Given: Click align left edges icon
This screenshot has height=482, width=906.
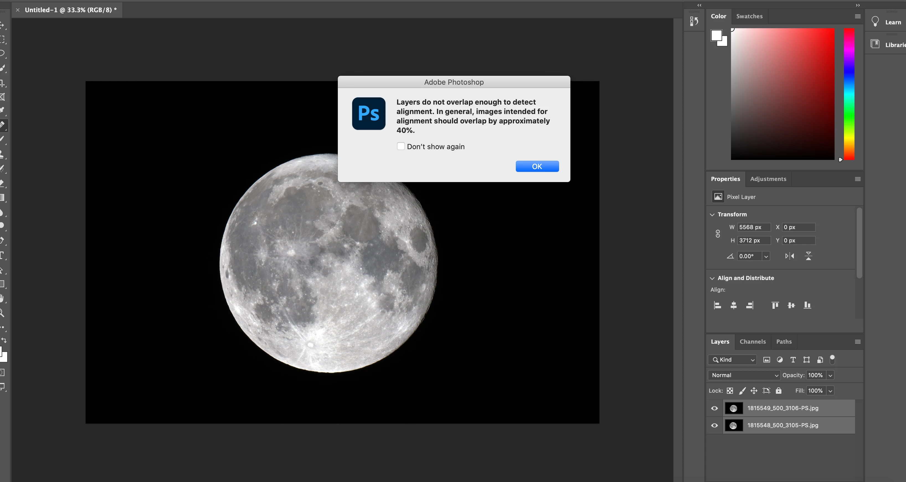Looking at the screenshot, I should (717, 305).
